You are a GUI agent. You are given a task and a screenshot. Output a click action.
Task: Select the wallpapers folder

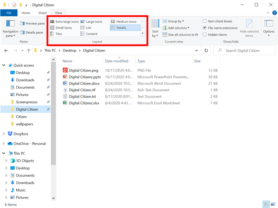point(24,124)
